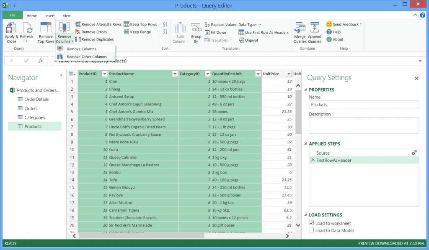Click the Description text box
The width and height of the screenshot is (429, 250).
pos(364,125)
